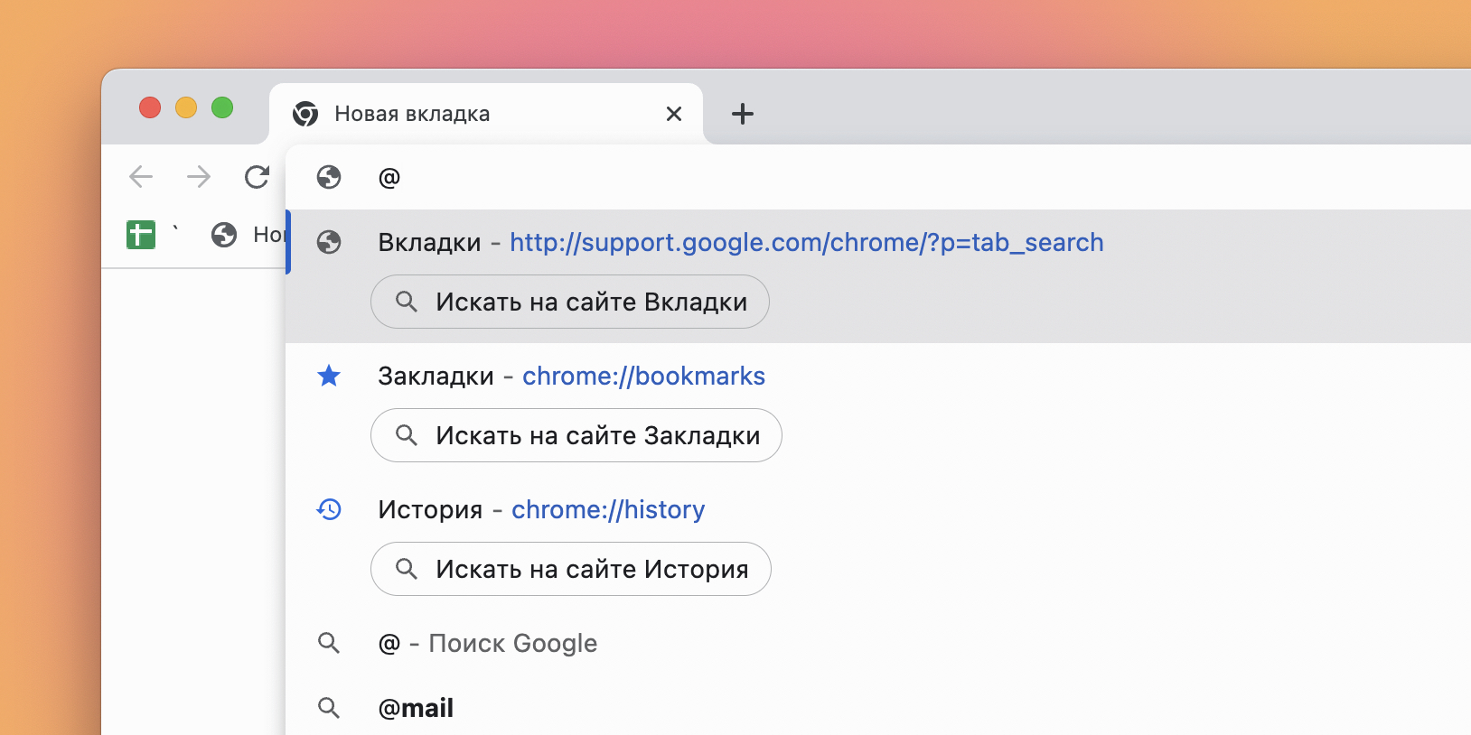Select the История suggestion row
Viewport: 1471px width, 735px height.
[x=878, y=544]
